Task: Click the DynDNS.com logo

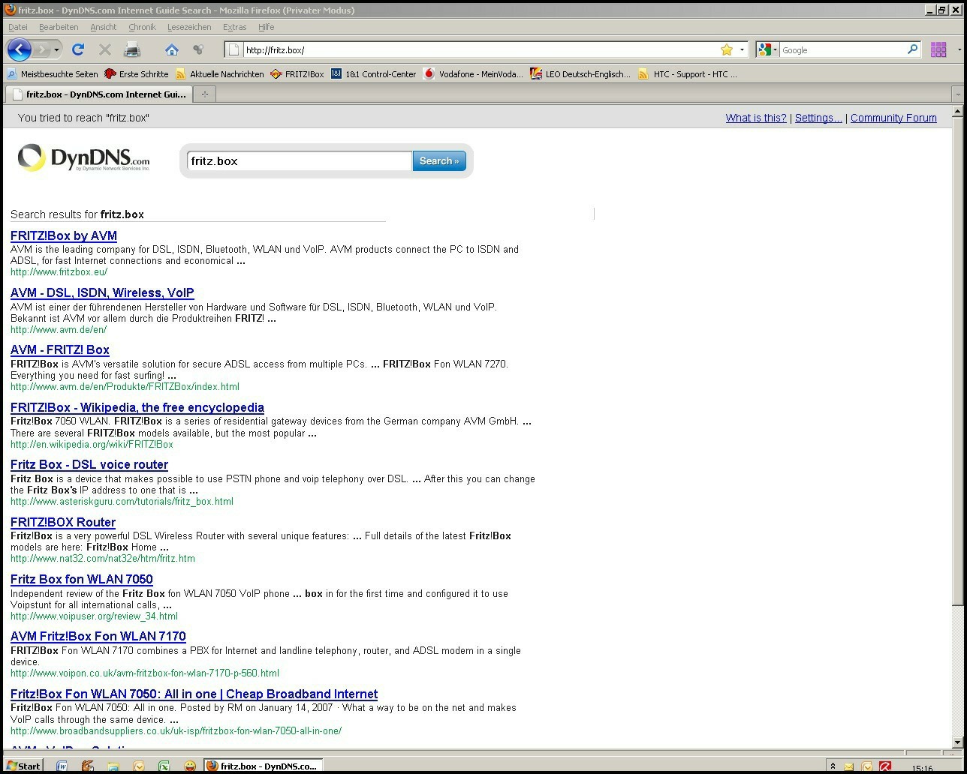Action: (84, 157)
